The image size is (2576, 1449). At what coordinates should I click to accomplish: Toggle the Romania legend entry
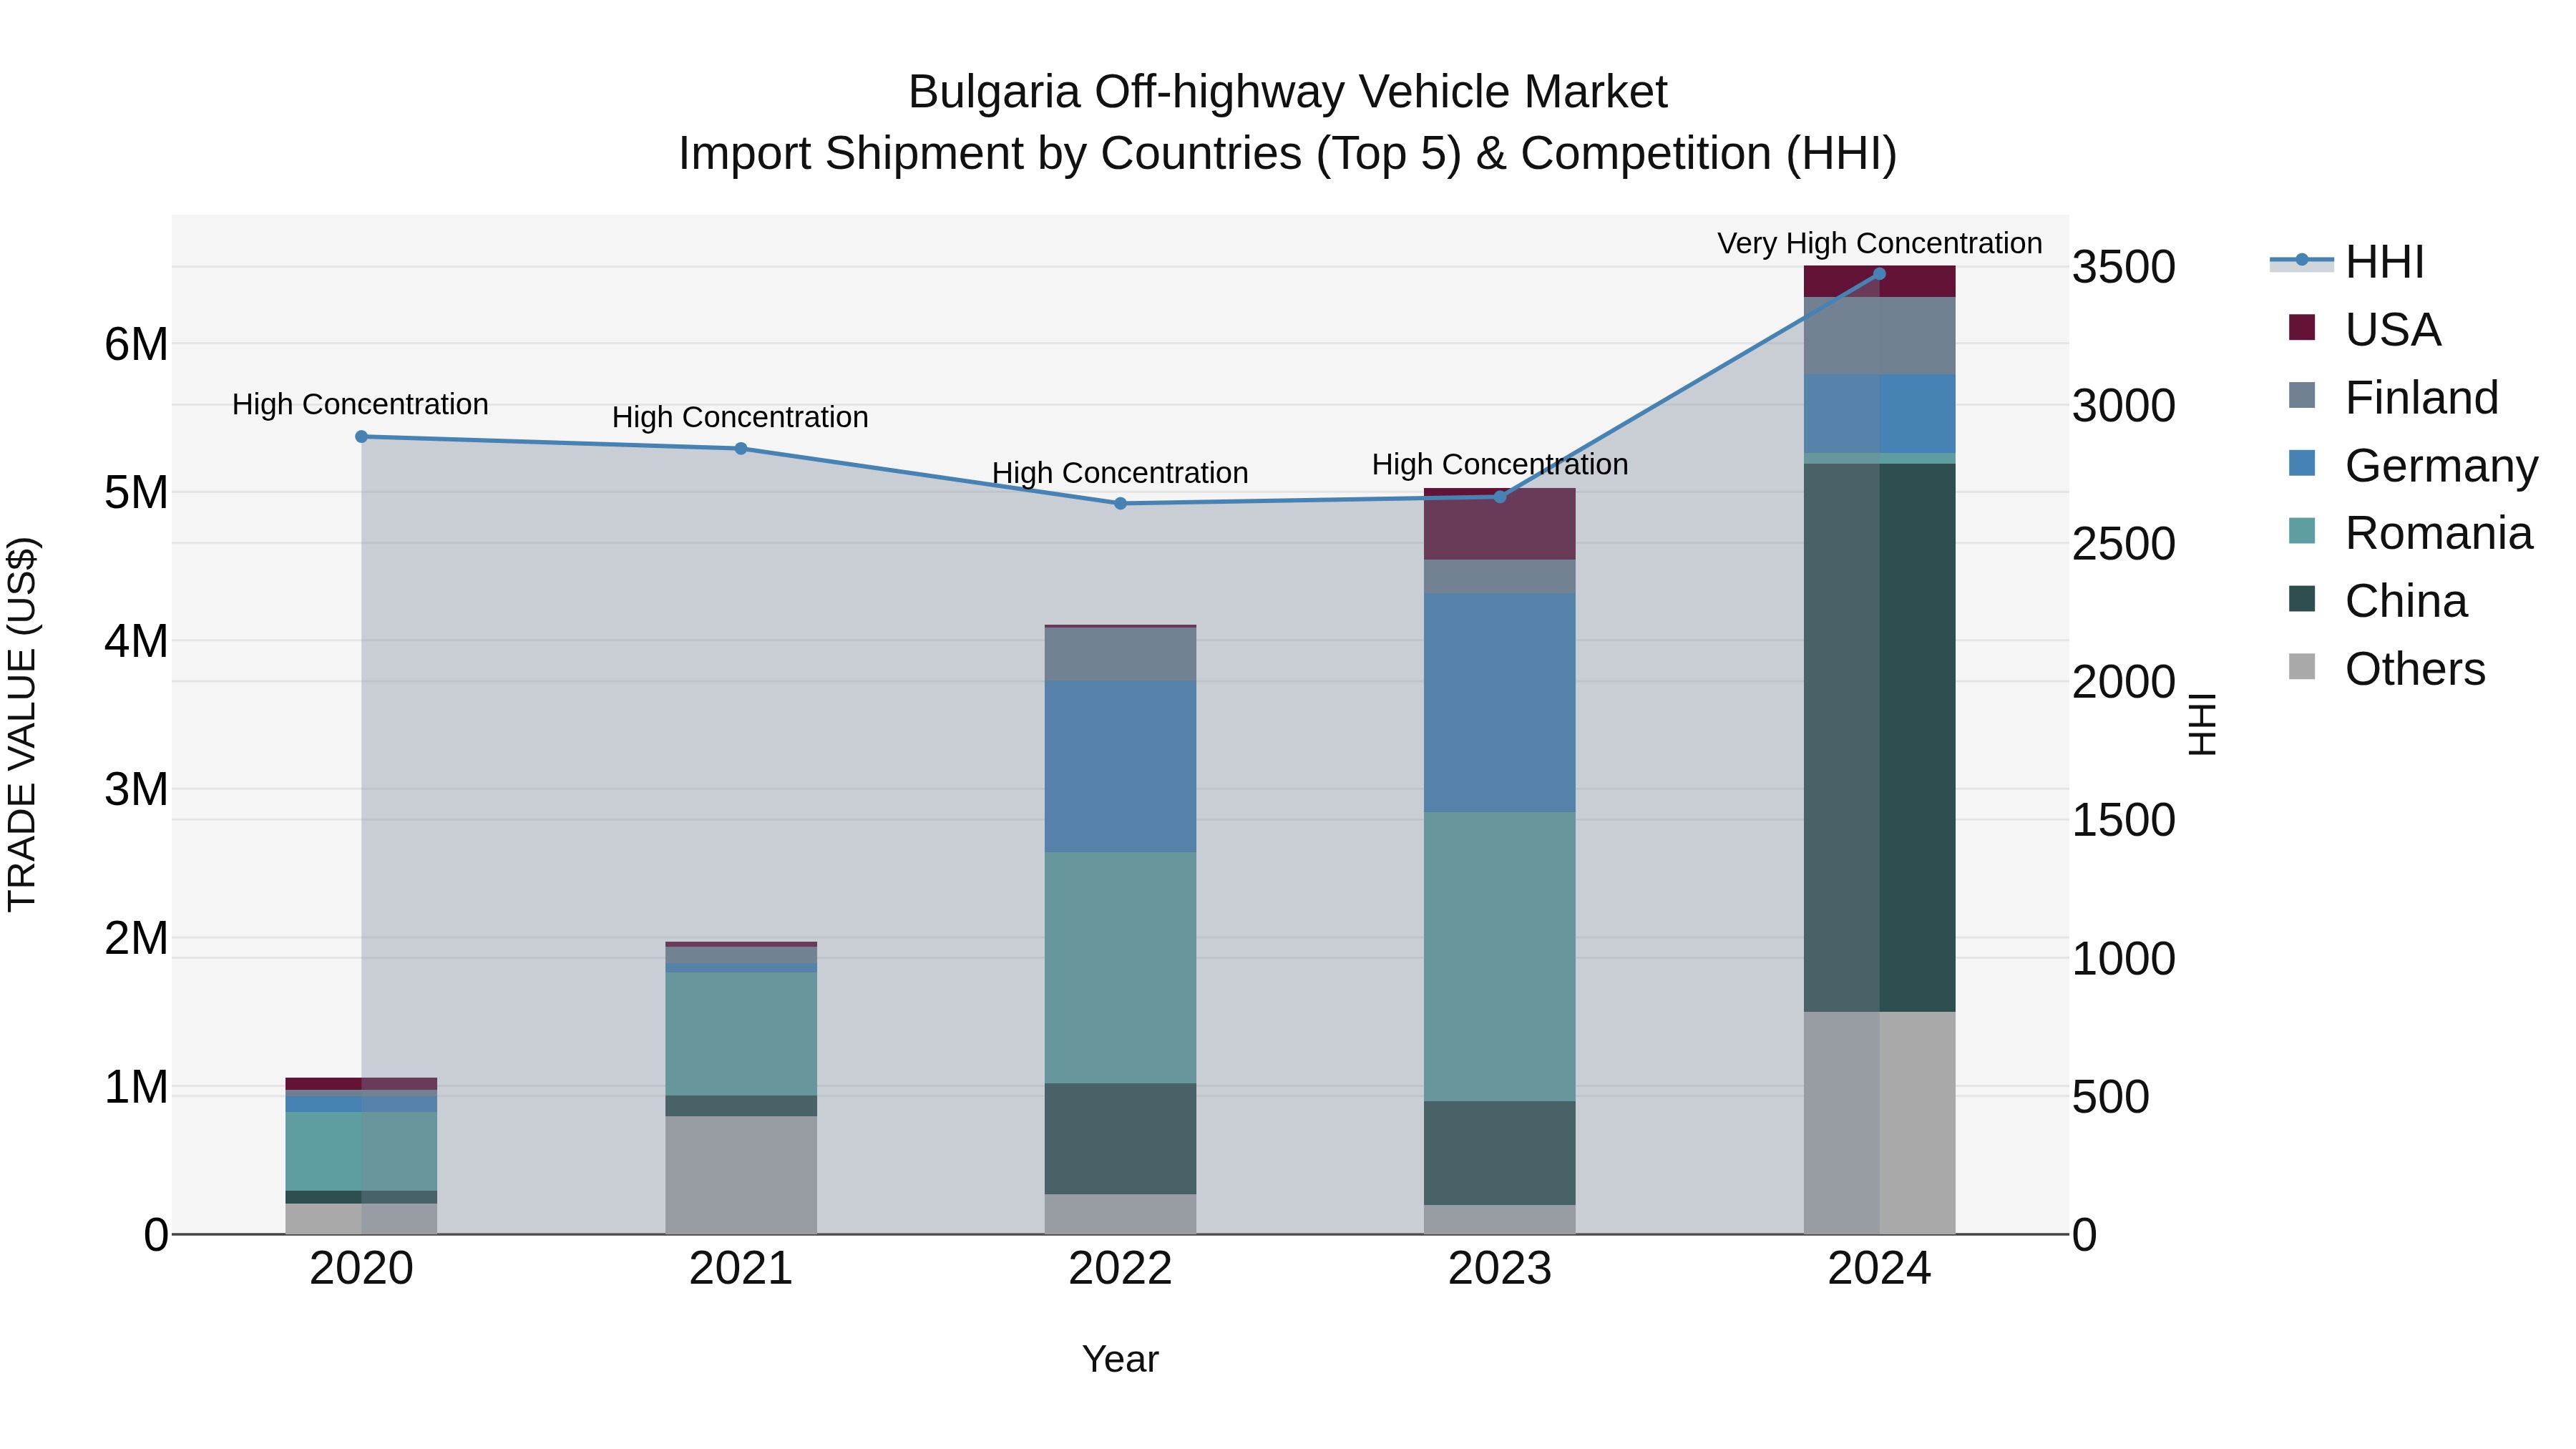tap(2410, 533)
